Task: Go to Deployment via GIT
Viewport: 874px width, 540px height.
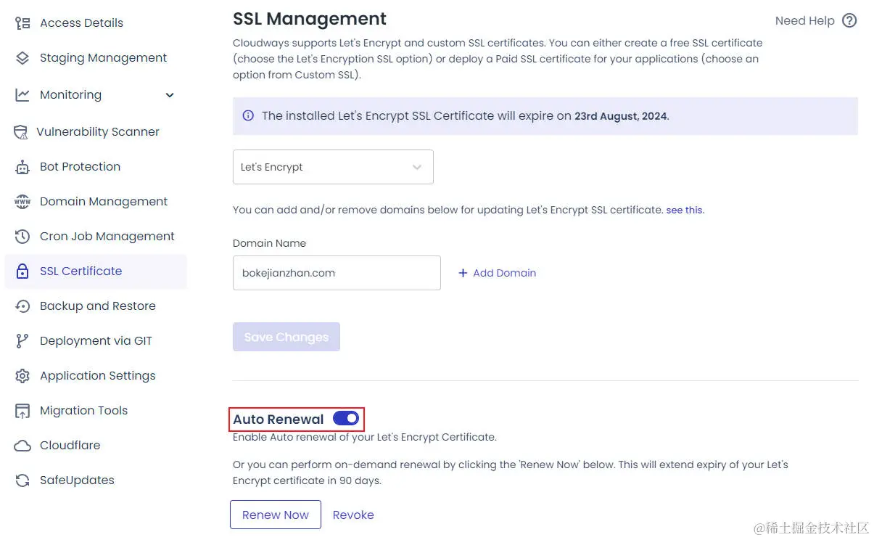Action: [96, 341]
